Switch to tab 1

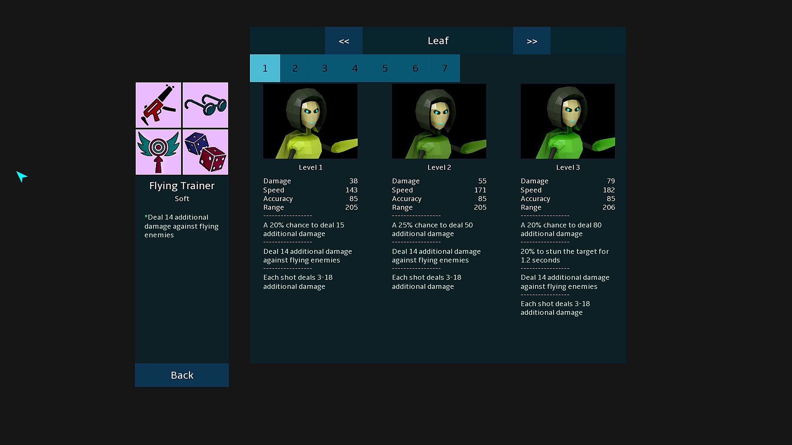265,68
